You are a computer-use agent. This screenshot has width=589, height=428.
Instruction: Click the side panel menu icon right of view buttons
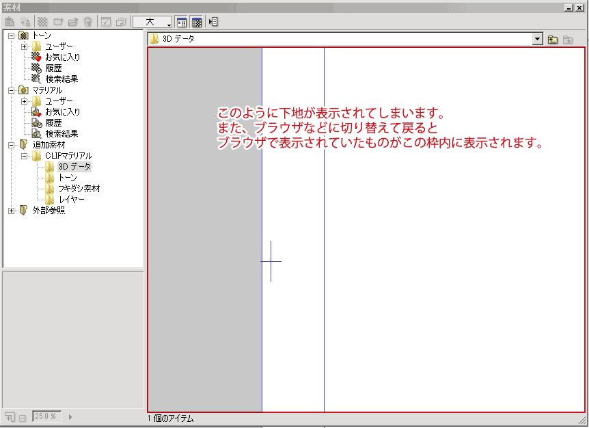pos(213,21)
